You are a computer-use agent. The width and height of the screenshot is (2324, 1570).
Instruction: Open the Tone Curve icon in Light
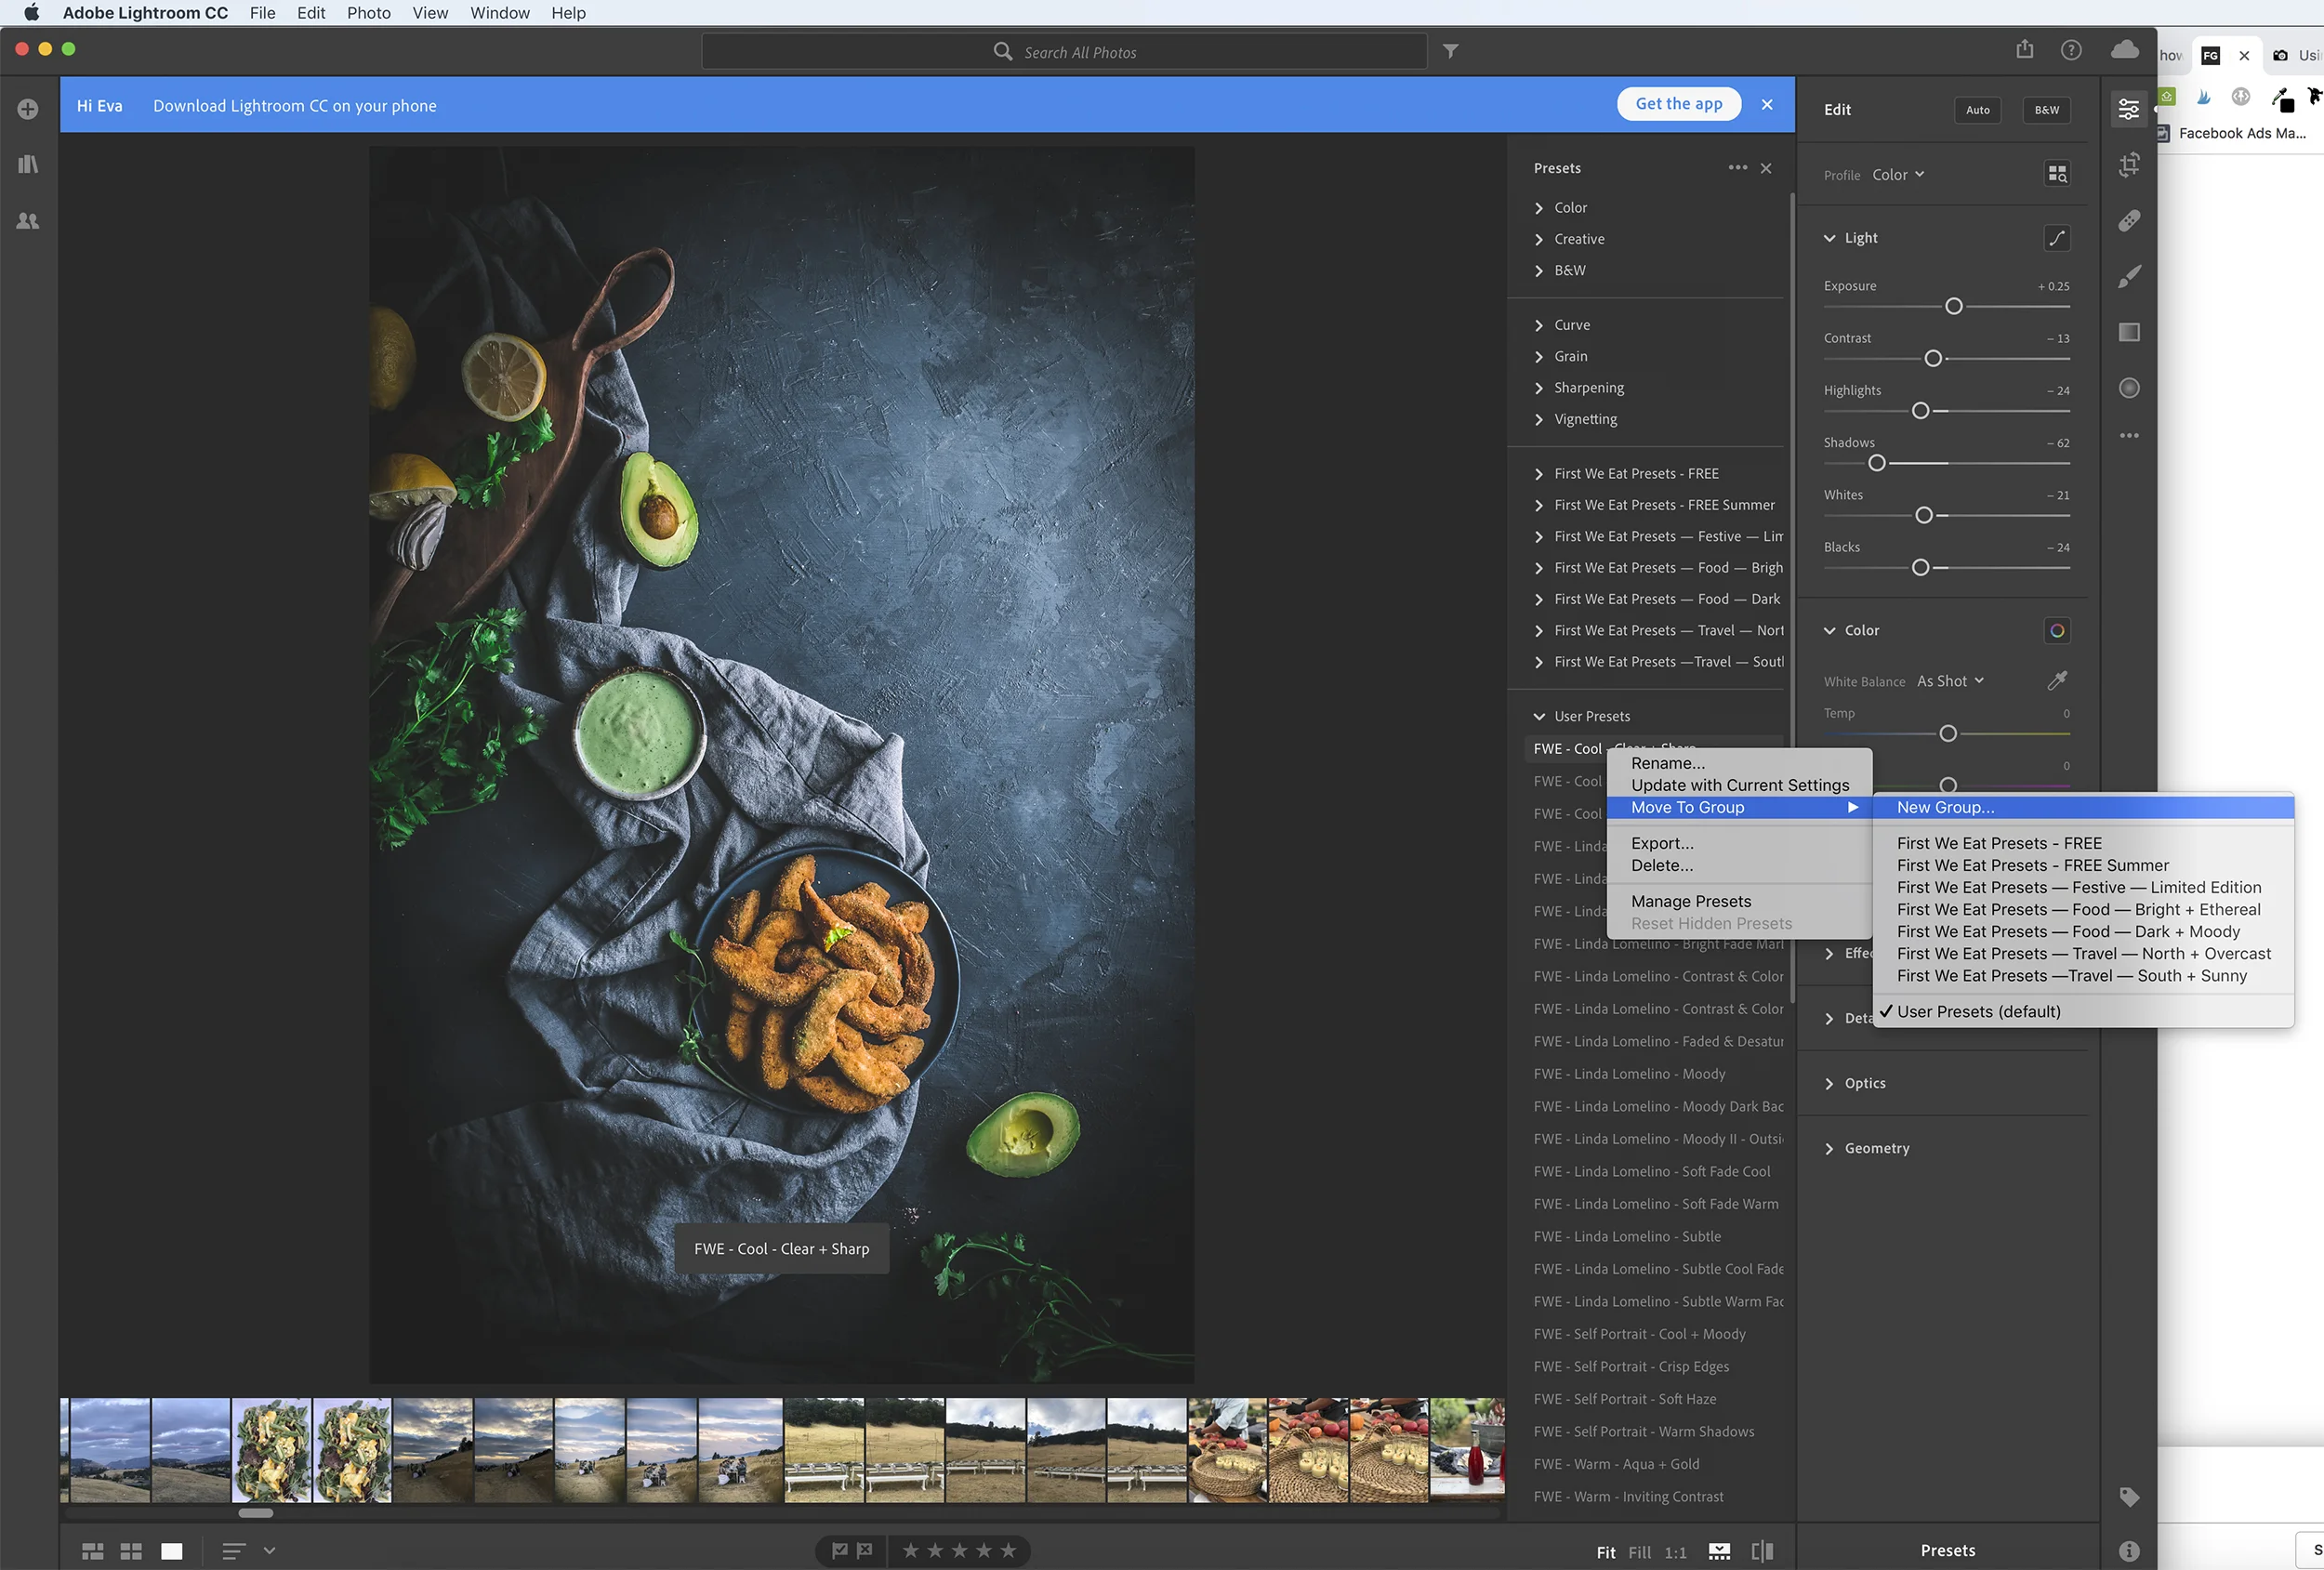point(2056,238)
